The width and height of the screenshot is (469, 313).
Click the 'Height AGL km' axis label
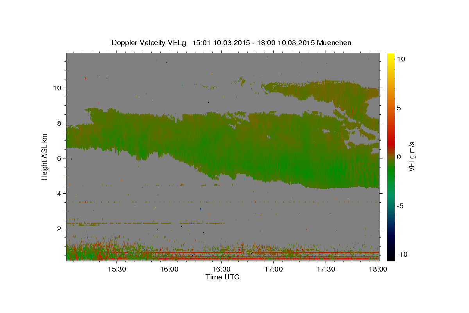click(45, 157)
